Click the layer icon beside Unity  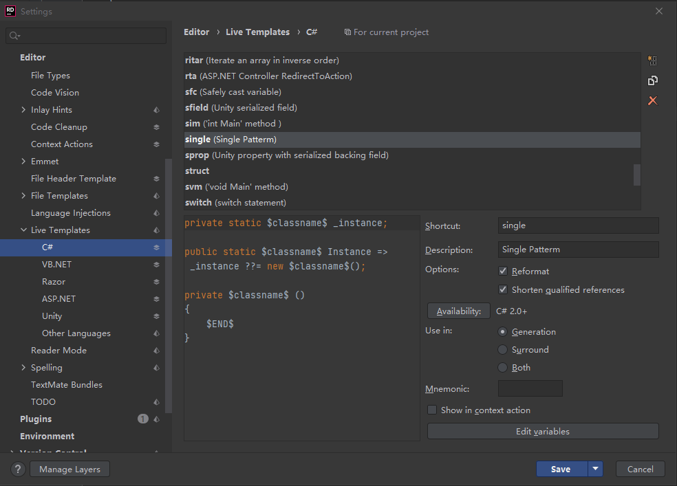click(157, 316)
